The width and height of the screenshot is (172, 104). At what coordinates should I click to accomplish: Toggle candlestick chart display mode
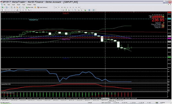pos(66,10)
